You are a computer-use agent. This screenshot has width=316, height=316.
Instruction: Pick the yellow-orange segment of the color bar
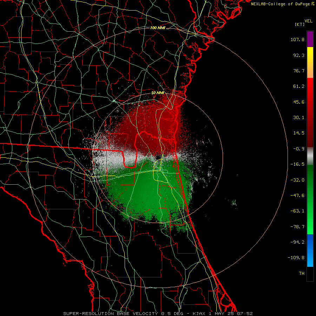point(310,62)
